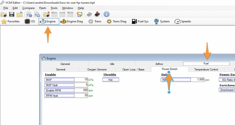
Task: Click the Hot throttle button
Action: pyautogui.click(x=111, y=80)
